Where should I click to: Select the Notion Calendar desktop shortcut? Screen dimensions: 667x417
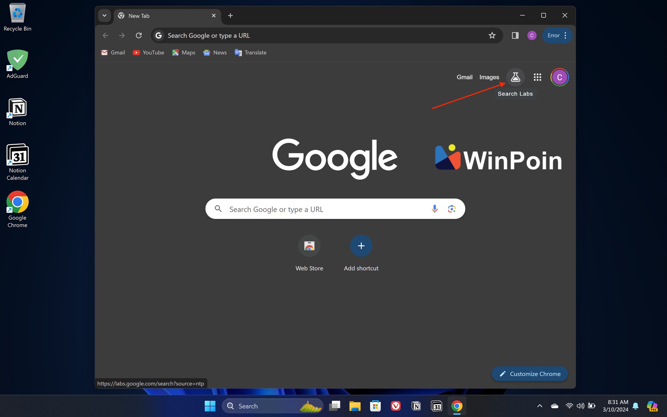click(17, 162)
